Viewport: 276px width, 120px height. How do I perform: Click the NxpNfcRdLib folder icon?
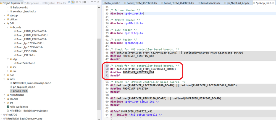(8, 95)
